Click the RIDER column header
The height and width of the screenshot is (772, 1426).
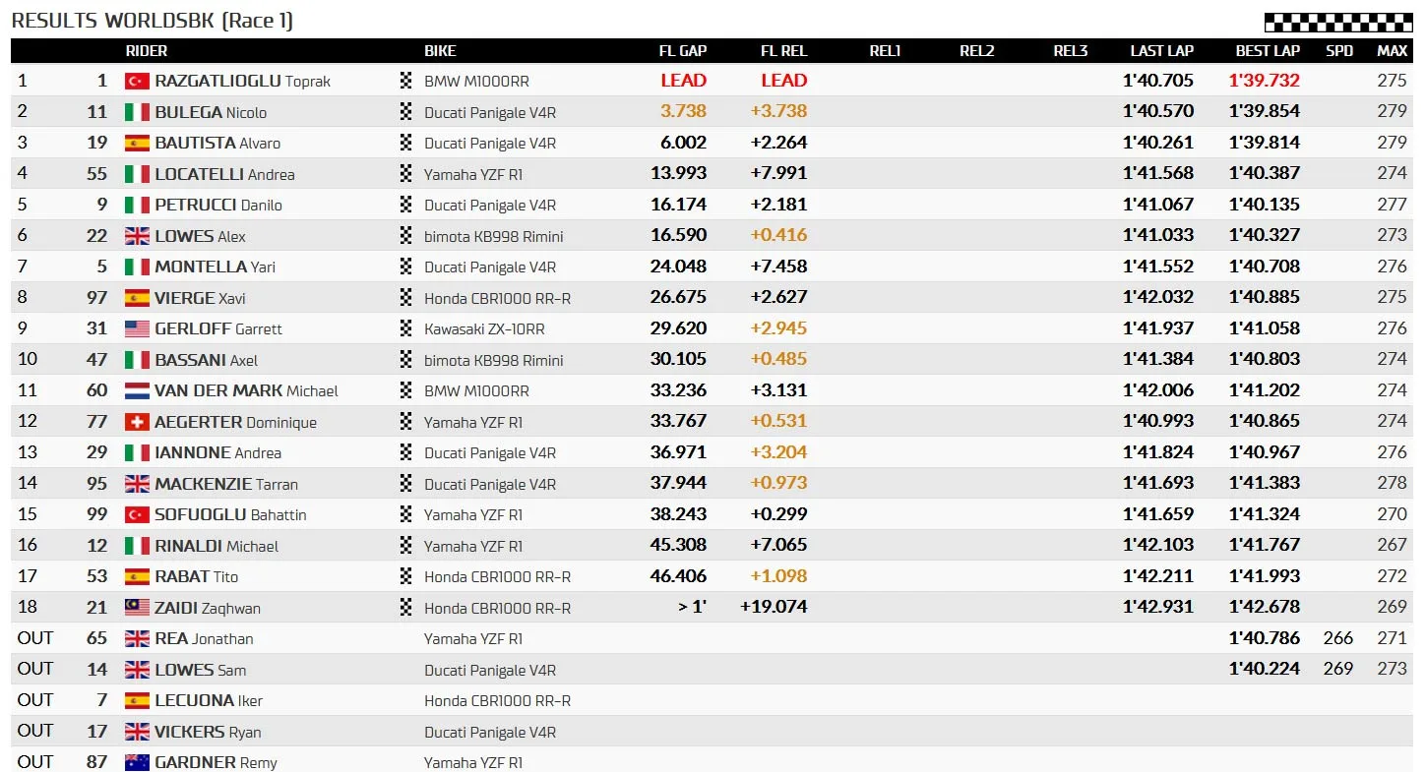pos(147,50)
